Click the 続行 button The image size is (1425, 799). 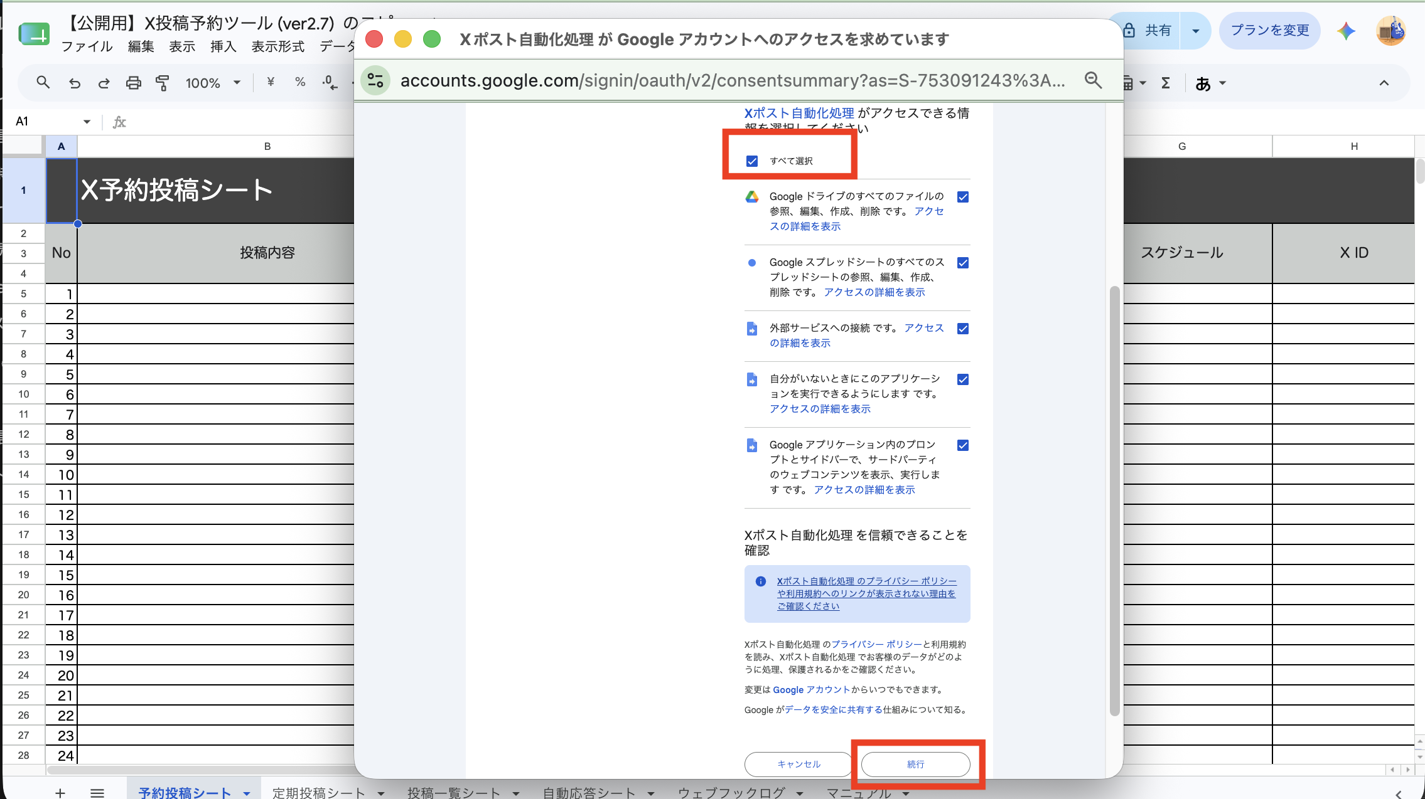coord(916,765)
